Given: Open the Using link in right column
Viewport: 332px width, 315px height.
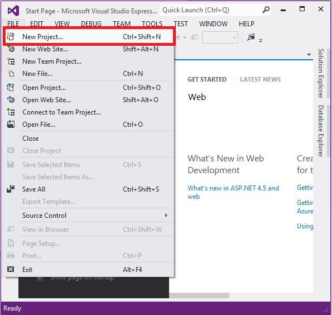Looking at the screenshot, I should [305, 226].
